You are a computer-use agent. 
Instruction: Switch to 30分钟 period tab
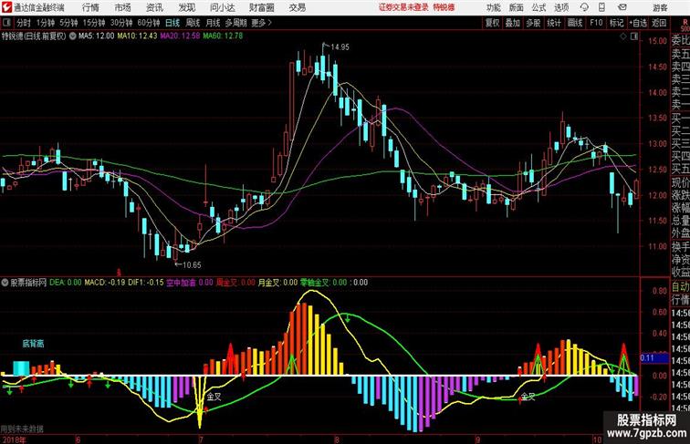121,23
